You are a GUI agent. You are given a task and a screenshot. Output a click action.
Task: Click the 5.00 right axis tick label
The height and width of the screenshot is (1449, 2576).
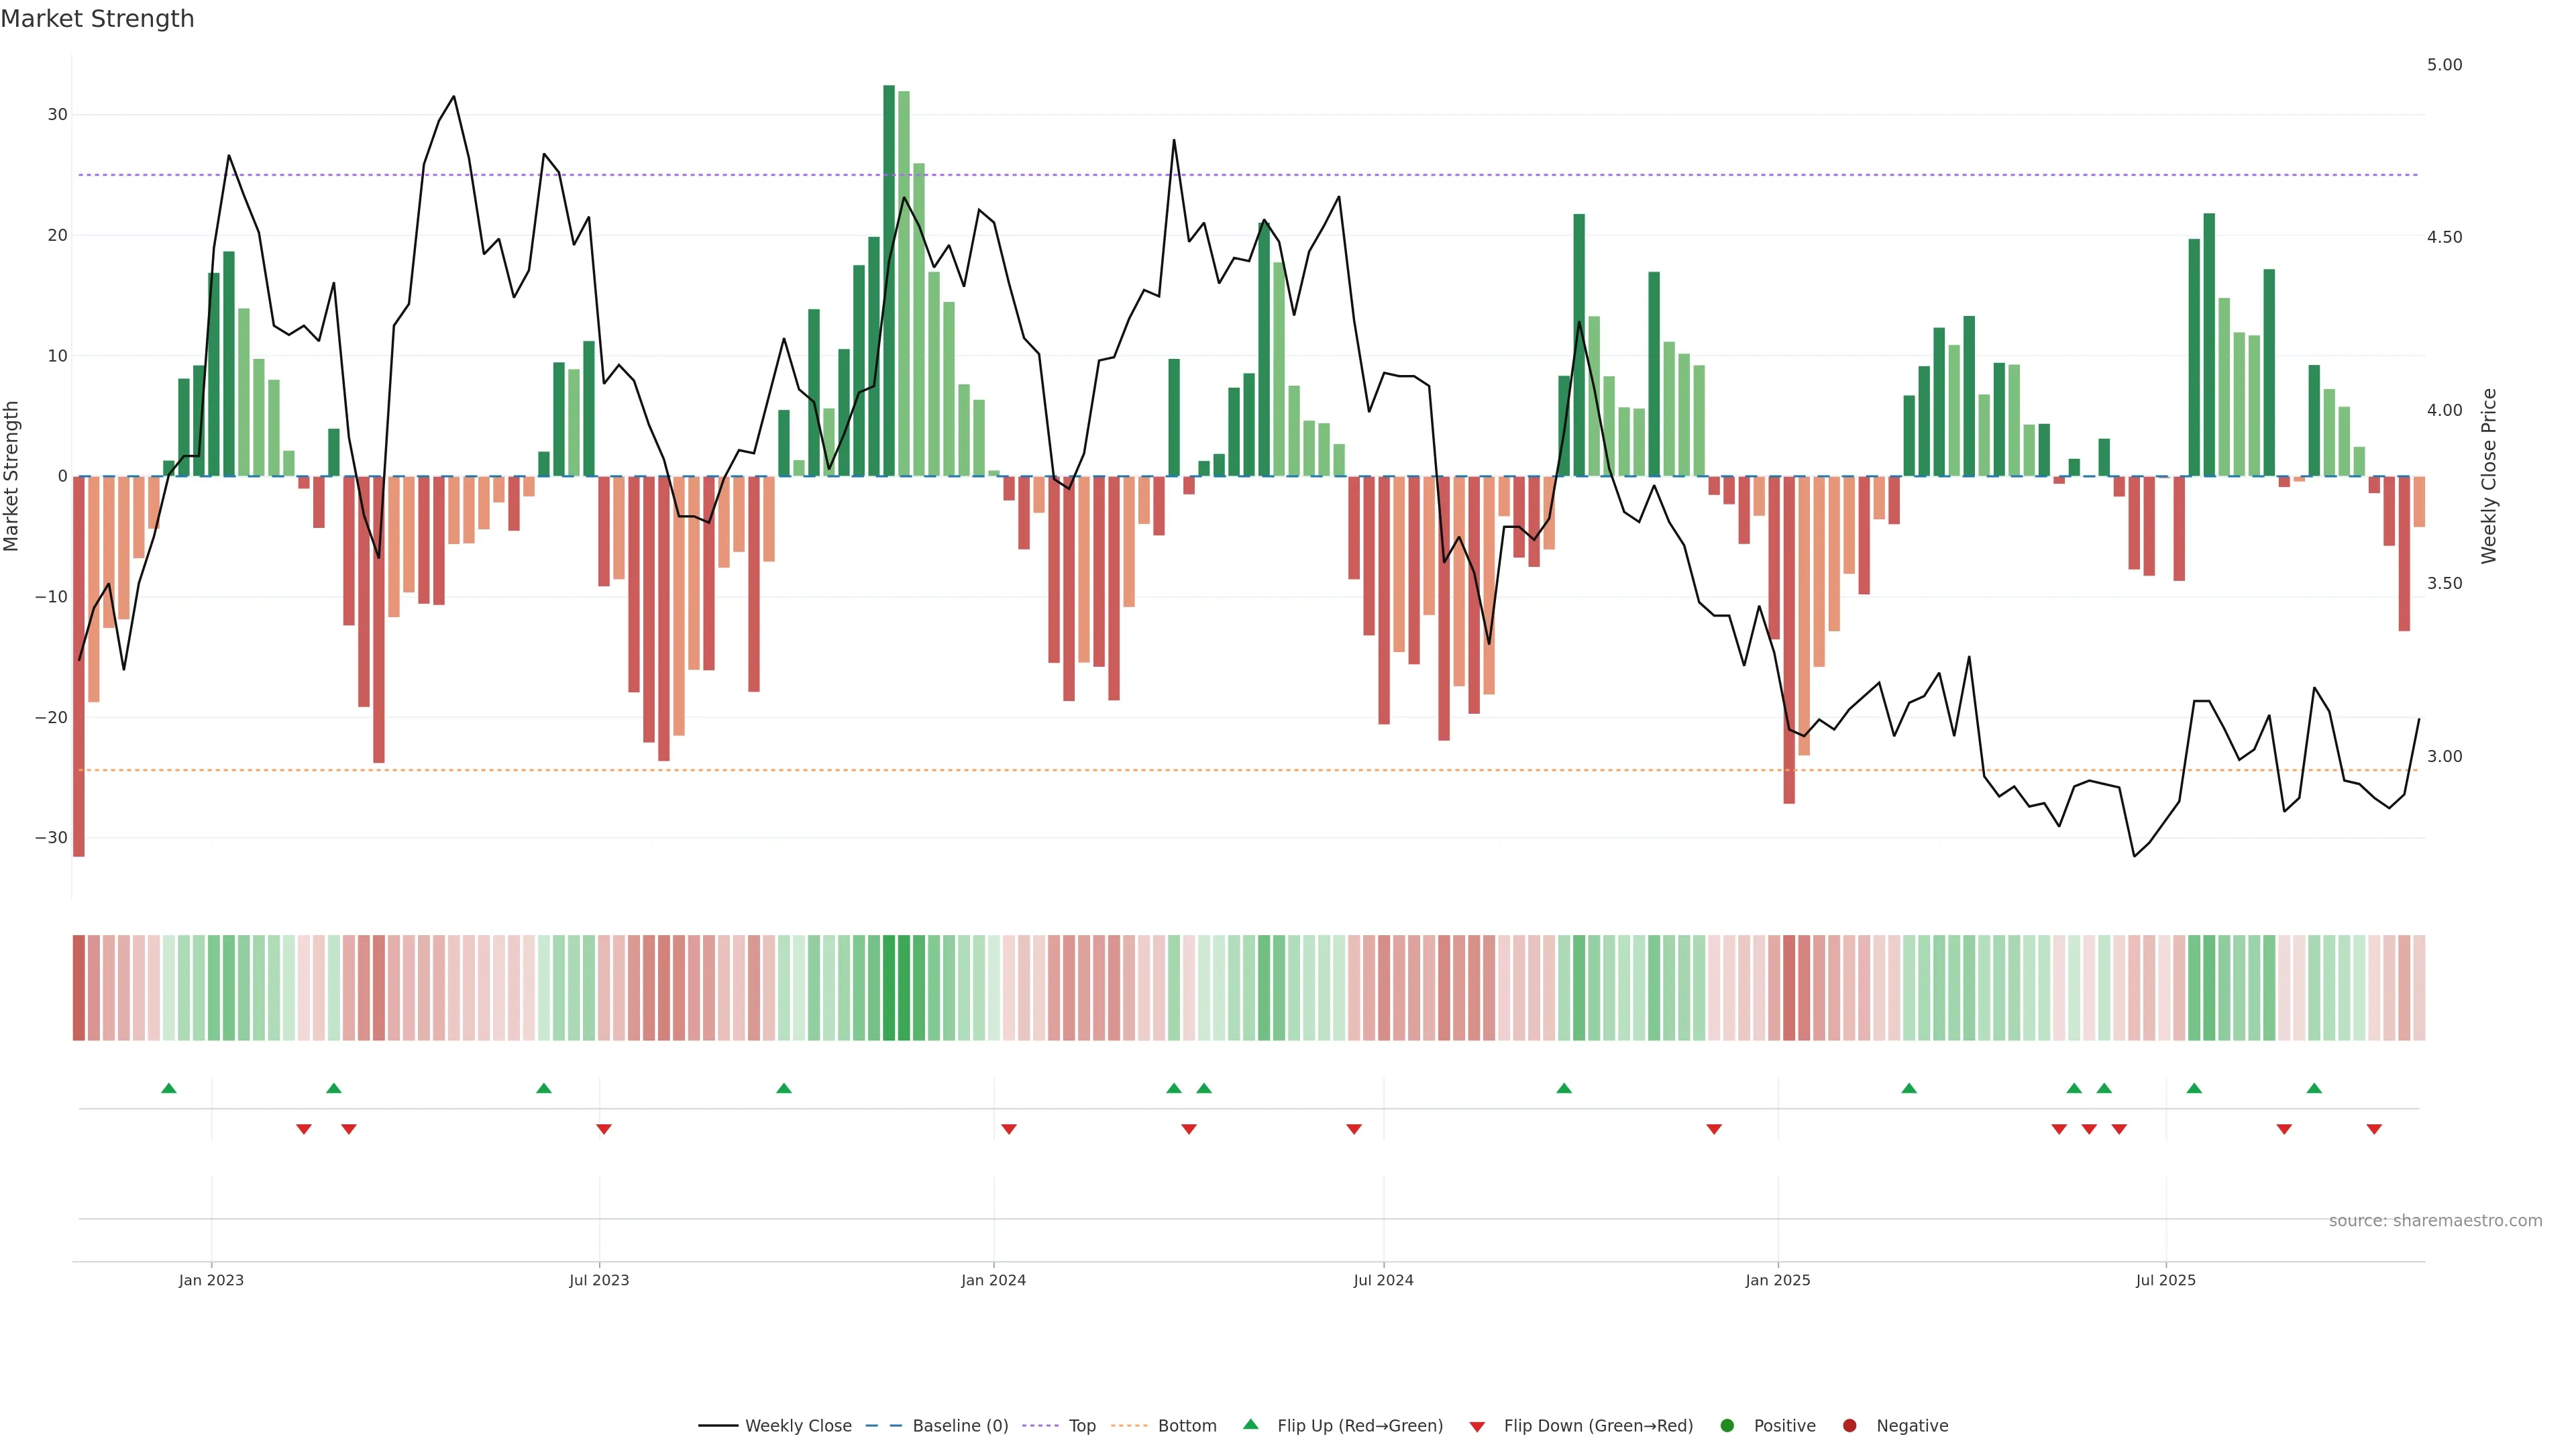(2444, 65)
